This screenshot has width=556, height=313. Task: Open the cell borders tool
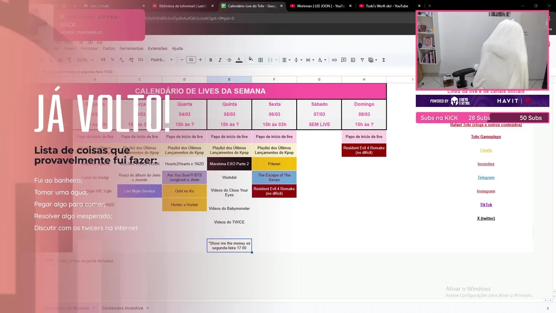(261, 60)
